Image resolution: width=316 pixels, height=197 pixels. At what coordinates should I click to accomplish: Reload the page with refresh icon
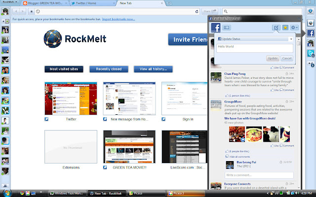197,11
